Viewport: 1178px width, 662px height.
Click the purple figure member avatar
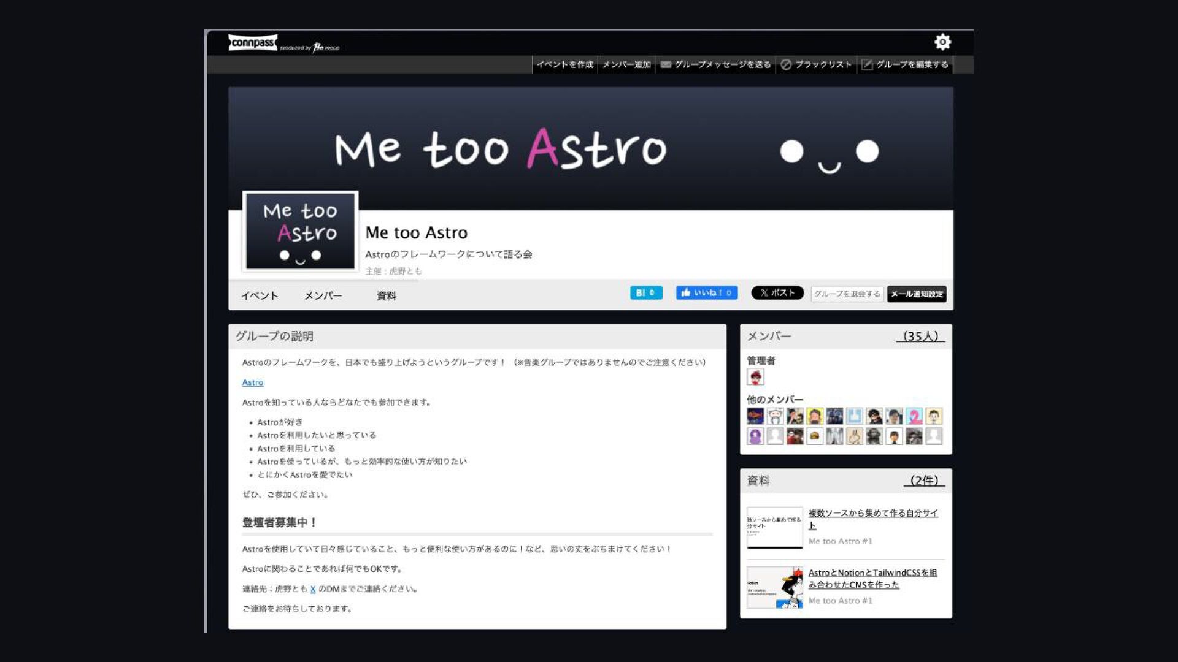pos(755,436)
